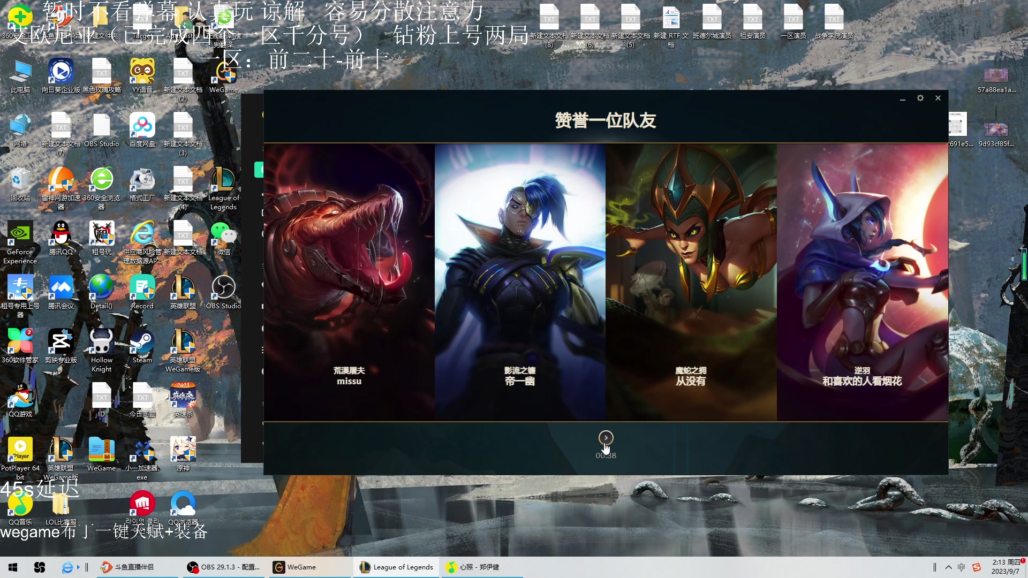Screen dimensions: 1028x578
Task: Open GeForce Experience desktop icon
Action: tap(20, 242)
